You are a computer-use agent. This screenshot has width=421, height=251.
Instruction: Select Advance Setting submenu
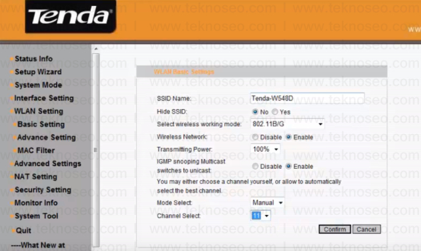(47, 137)
